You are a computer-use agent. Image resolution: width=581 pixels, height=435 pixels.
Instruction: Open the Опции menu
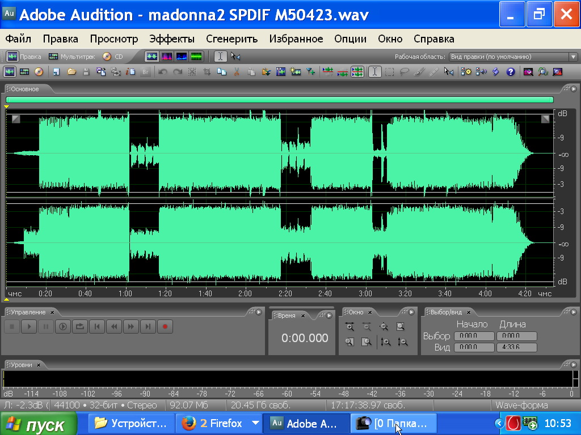(350, 39)
